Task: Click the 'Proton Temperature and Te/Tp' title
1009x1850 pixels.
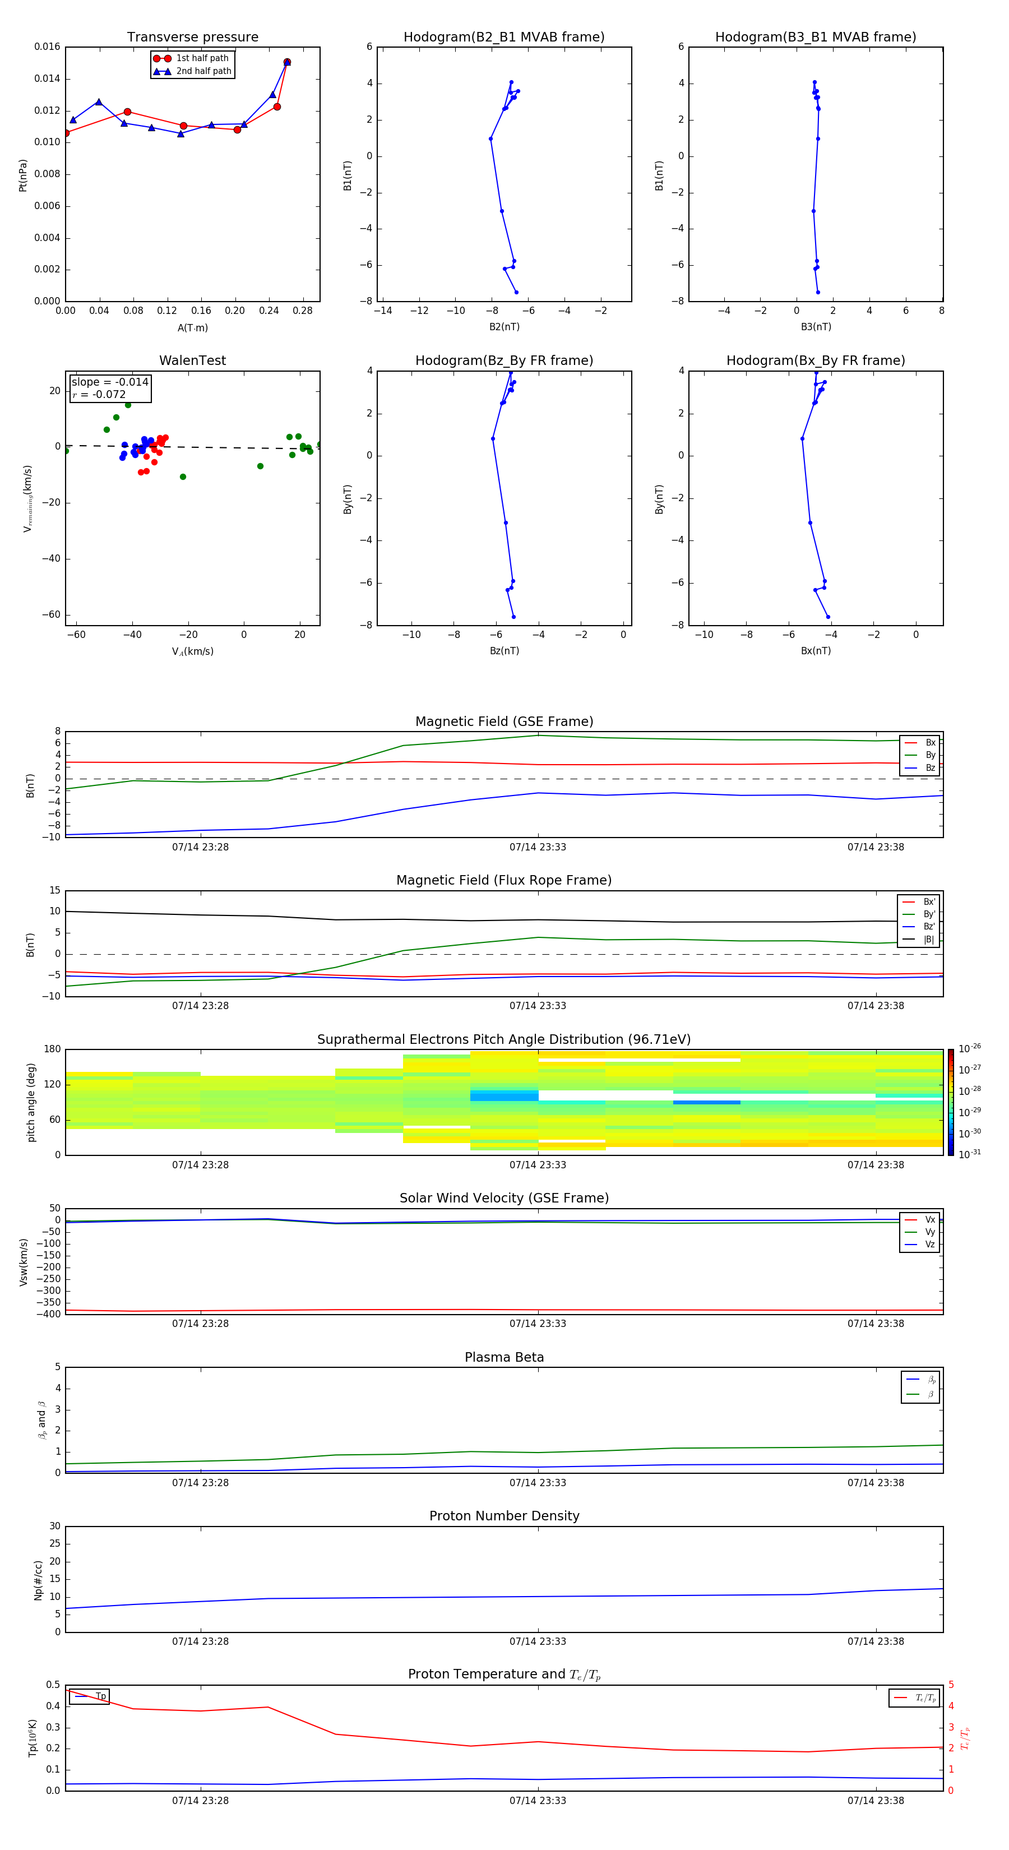Action: (504, 1675)
